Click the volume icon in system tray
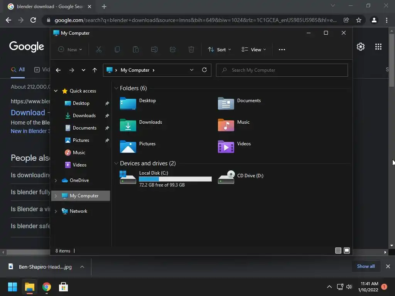 (x=349, y=287)
